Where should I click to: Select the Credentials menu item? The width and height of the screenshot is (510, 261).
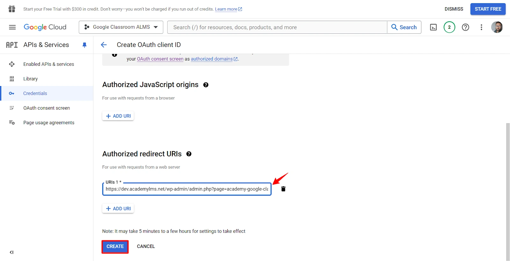47,93
